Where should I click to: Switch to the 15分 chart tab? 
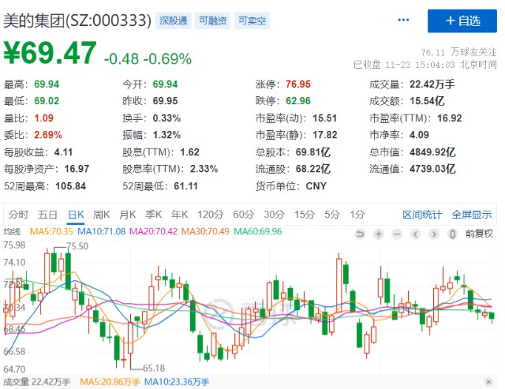click(x=305, y=215)
